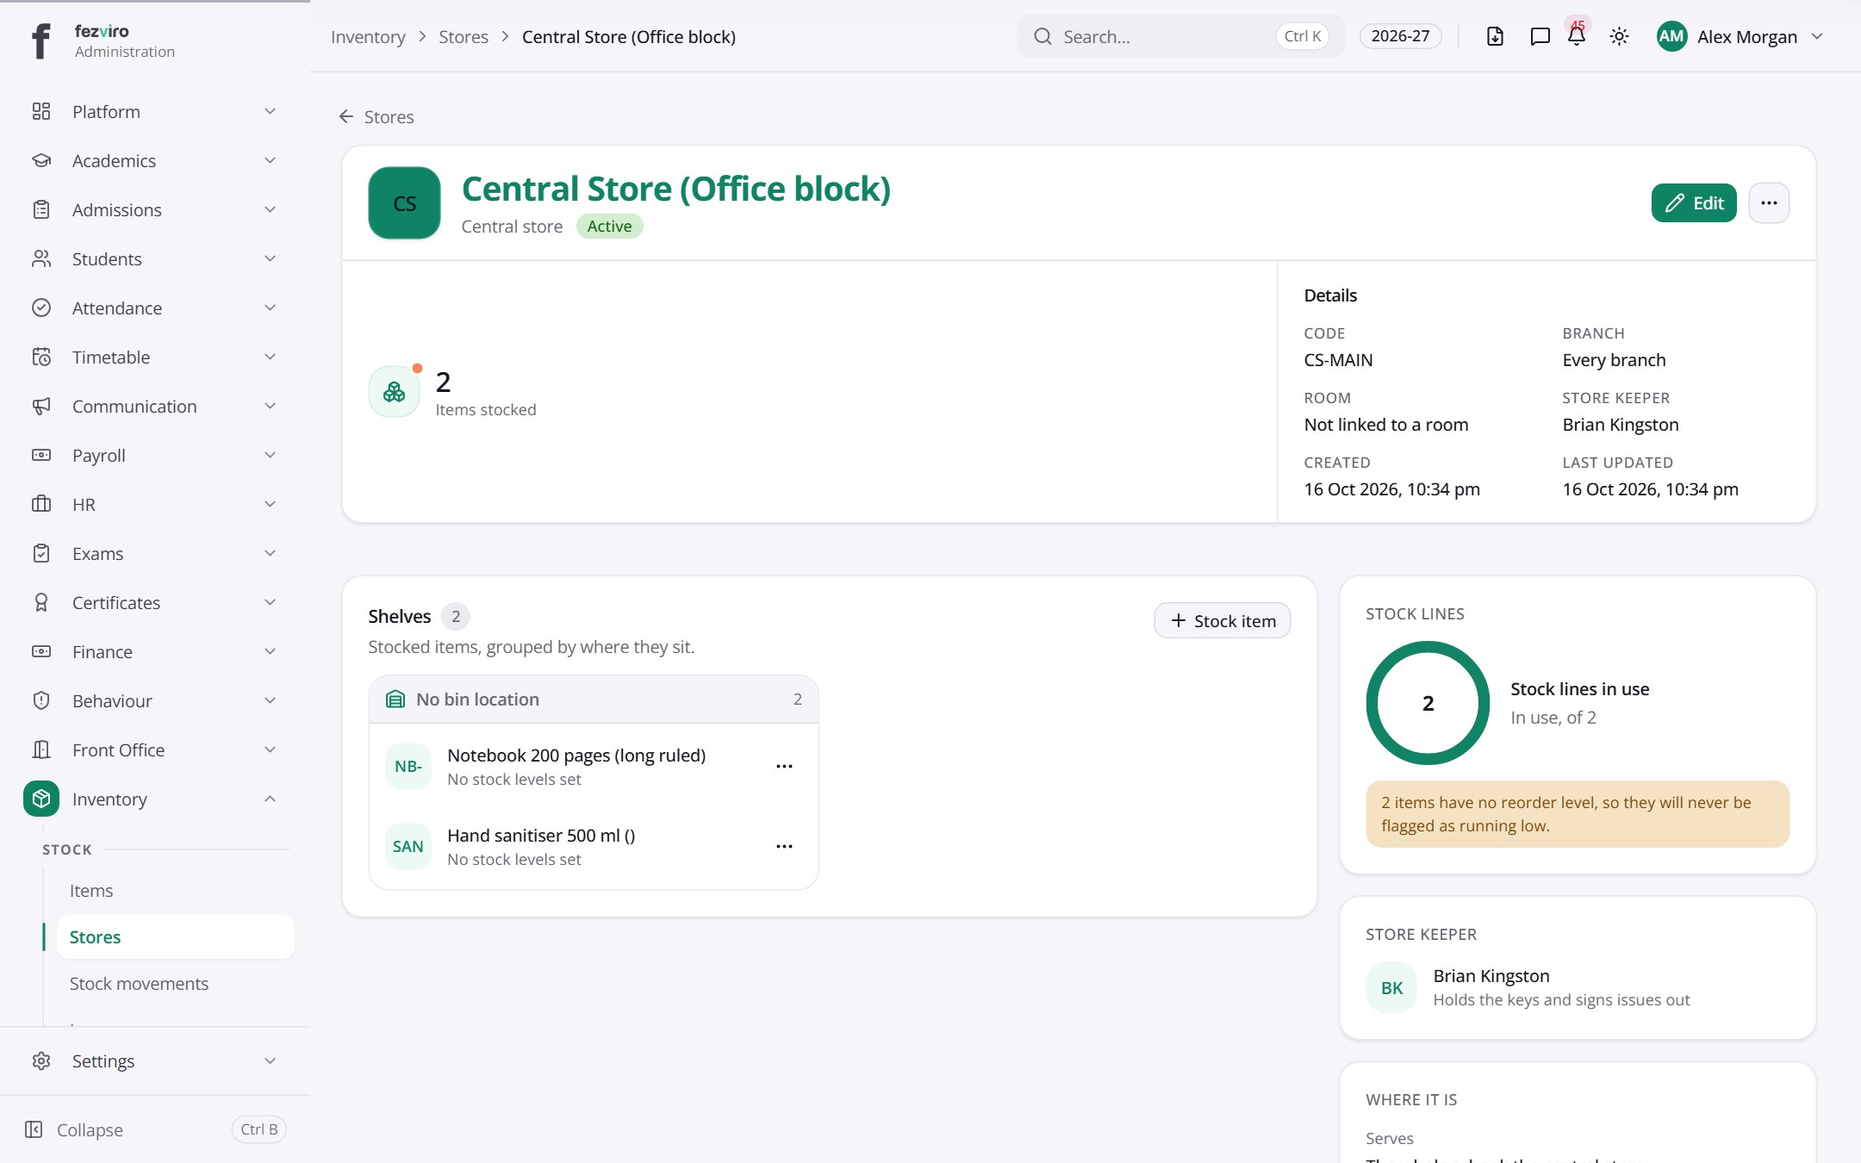This screenshot has width=1861, height=1163.
Task: Go to Stores breadcrumb link
Action: 464,36
